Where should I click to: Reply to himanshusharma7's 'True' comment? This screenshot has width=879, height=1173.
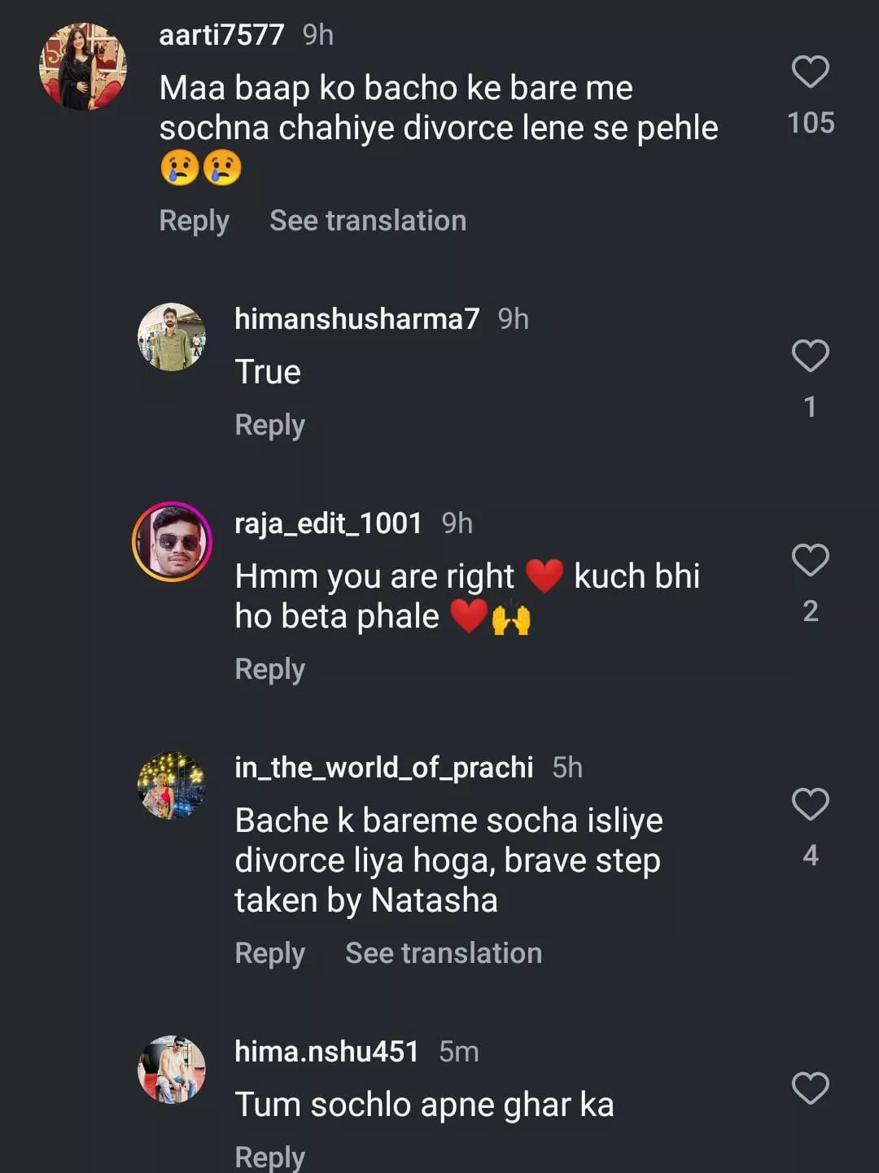(269, 425)
